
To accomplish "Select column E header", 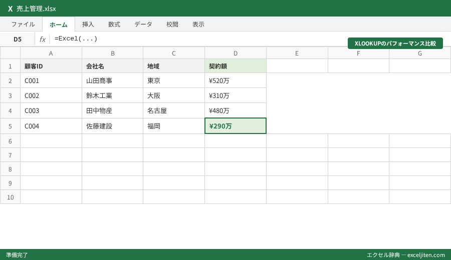I will point(297,53).
